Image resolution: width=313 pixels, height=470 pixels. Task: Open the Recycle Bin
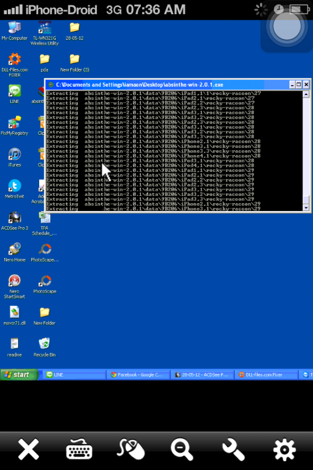click(x=44, y=347)
